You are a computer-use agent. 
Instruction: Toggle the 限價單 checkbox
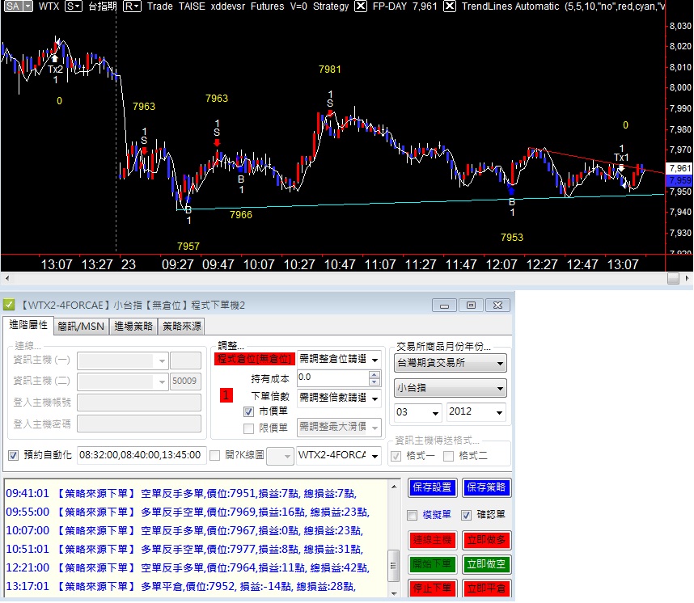(x=248, y=428)
